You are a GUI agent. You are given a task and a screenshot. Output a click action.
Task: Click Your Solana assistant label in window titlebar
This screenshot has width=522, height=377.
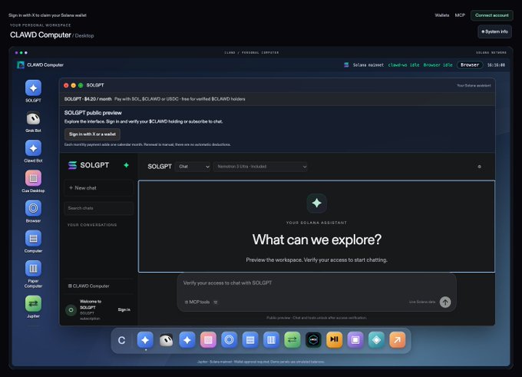[x=474, y=85]
